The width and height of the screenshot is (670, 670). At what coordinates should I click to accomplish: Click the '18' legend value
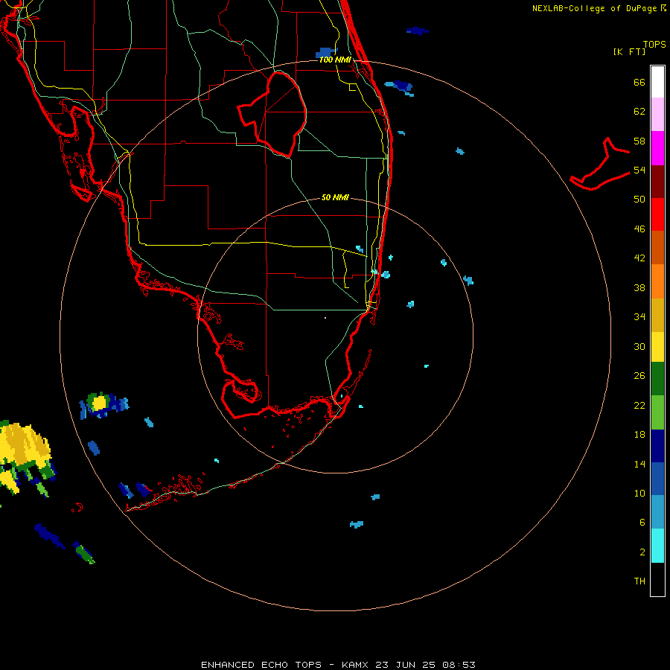639,435
